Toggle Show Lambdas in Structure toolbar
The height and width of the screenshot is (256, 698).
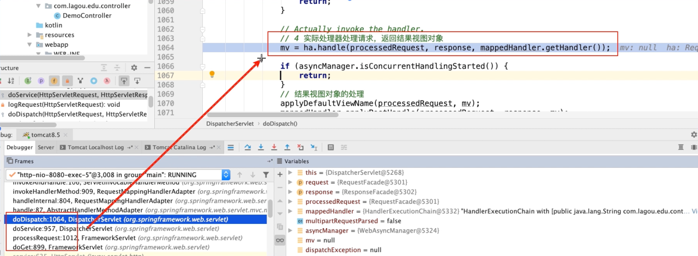pyautogui.click(x=107, y=81)
